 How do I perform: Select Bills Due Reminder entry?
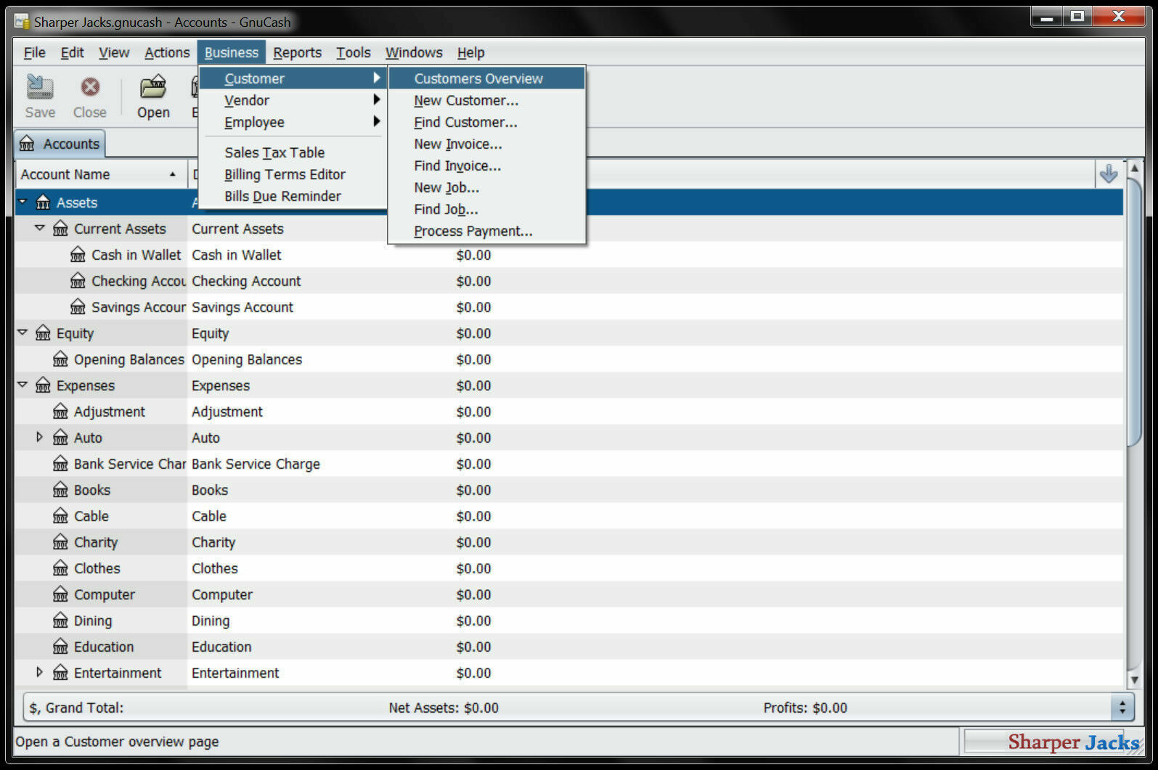coord(293,196)
